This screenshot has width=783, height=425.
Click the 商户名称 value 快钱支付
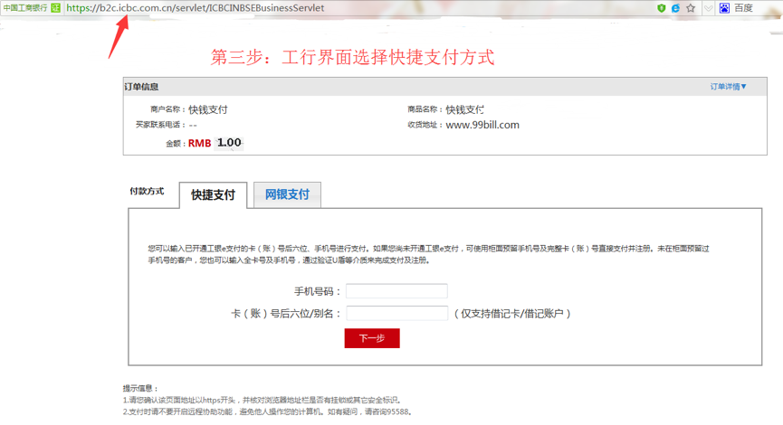pos(207,109)
